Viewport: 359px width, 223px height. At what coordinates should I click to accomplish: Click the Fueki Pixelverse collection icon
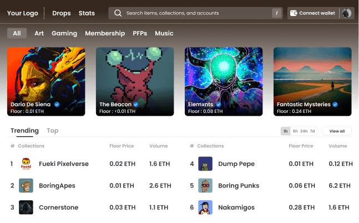(x=26, y=164)
